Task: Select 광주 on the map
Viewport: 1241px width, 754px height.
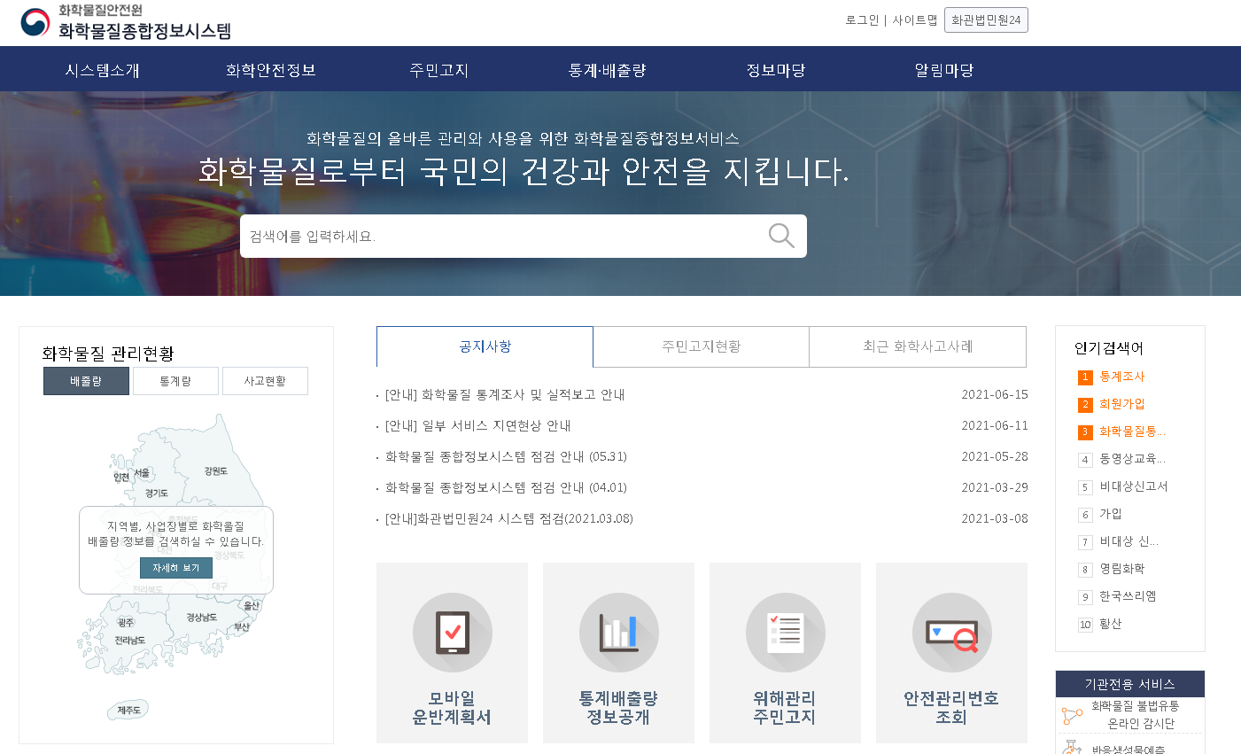Action: (x=126, y=623)
